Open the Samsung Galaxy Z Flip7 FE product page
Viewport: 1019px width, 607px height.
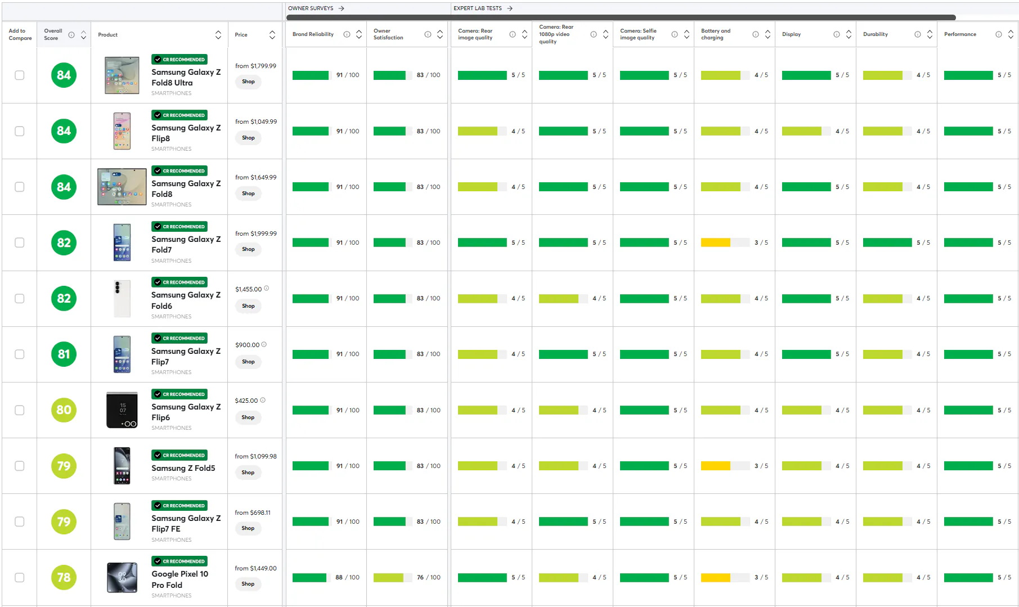tap(186, 524)
